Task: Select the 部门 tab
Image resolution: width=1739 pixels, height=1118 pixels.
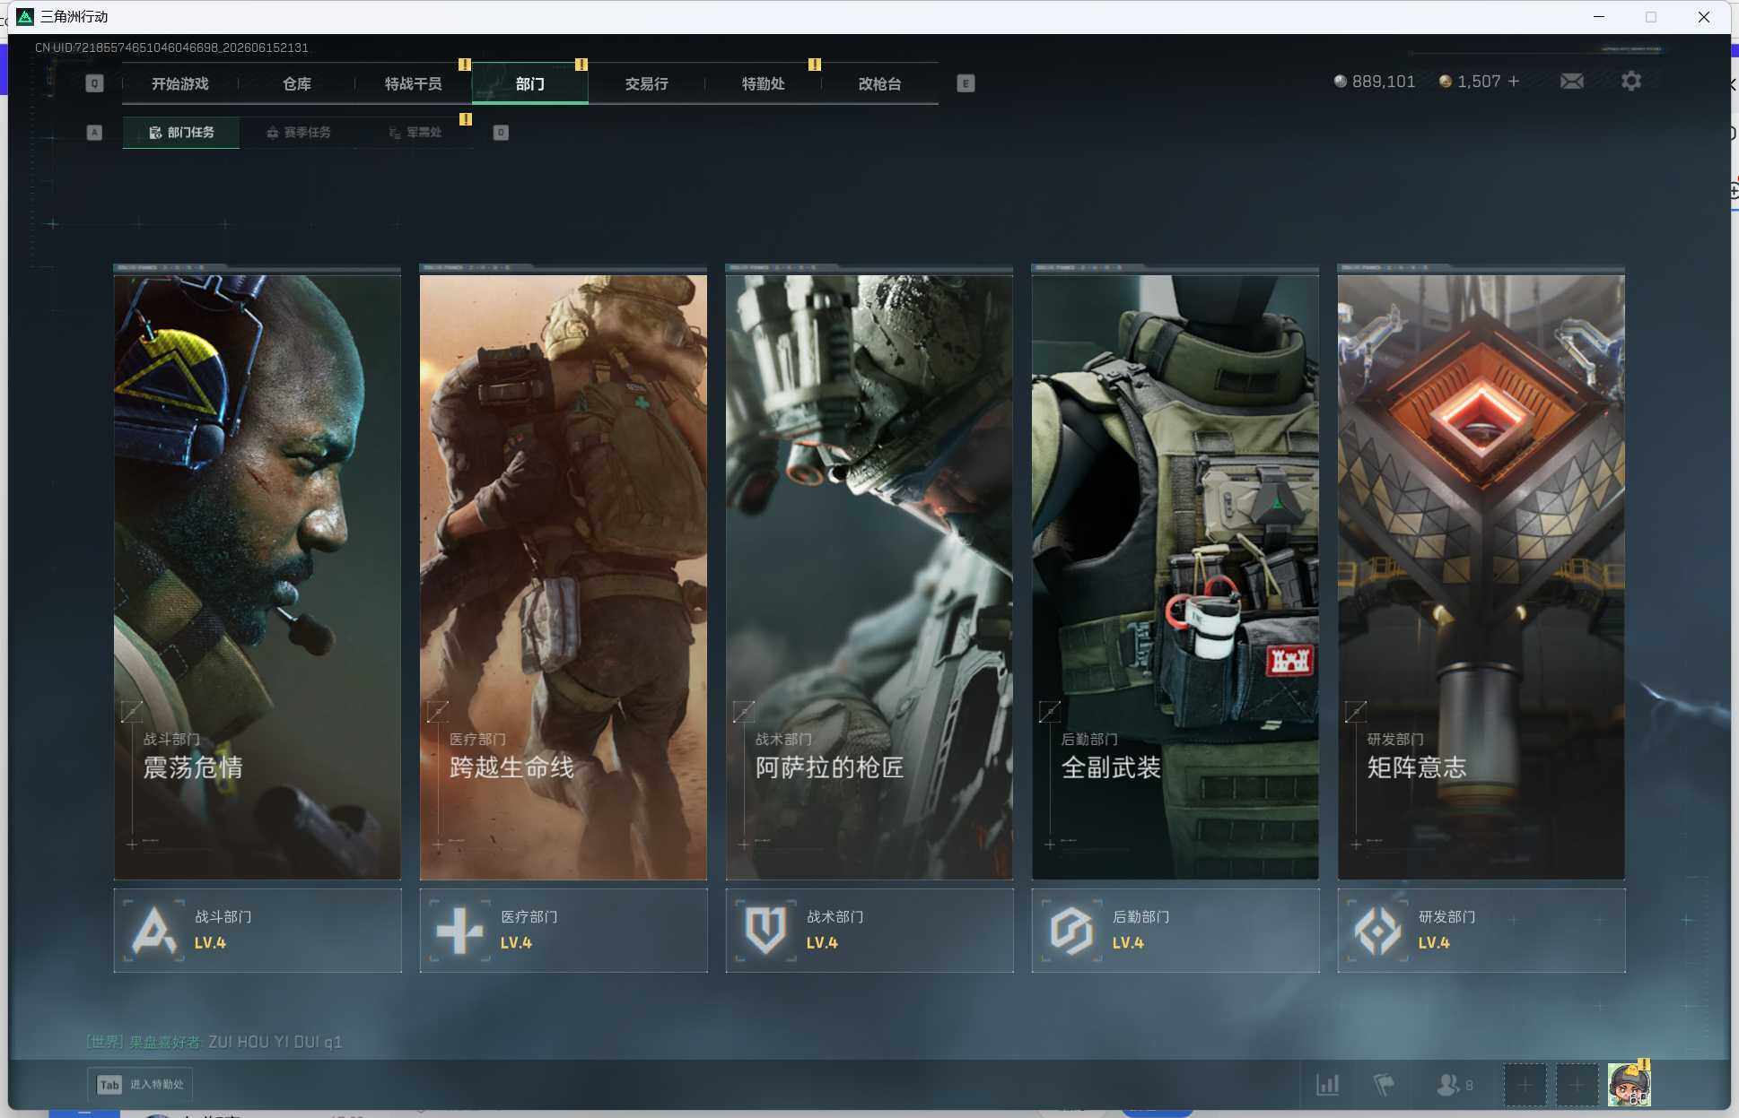Action: pyautogui.click(x=529, y=83)
